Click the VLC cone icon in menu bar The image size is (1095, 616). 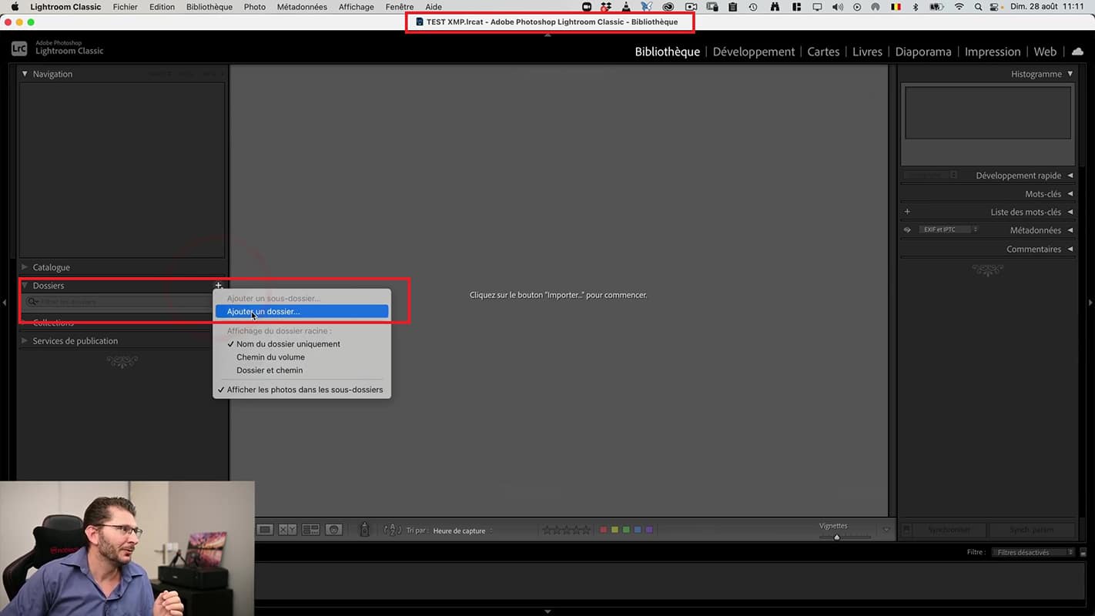point(626,7)
